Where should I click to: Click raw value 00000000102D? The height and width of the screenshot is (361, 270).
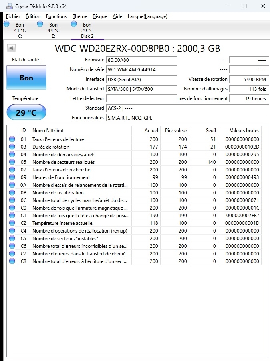pyautogui.click(x=242, y=147)
